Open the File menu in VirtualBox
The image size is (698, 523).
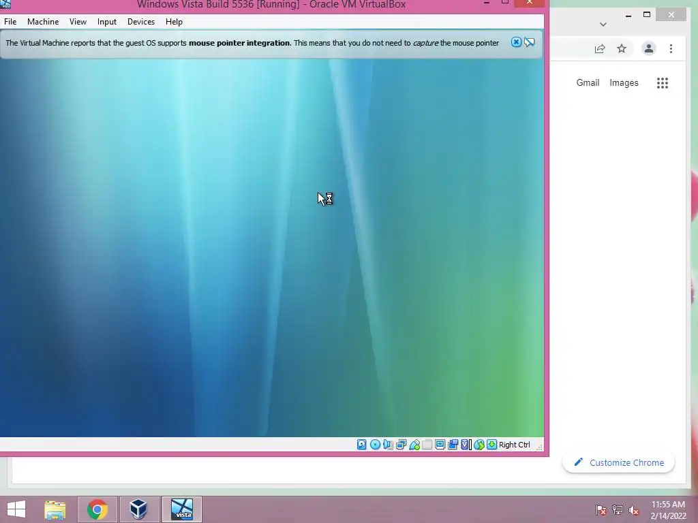10,21
